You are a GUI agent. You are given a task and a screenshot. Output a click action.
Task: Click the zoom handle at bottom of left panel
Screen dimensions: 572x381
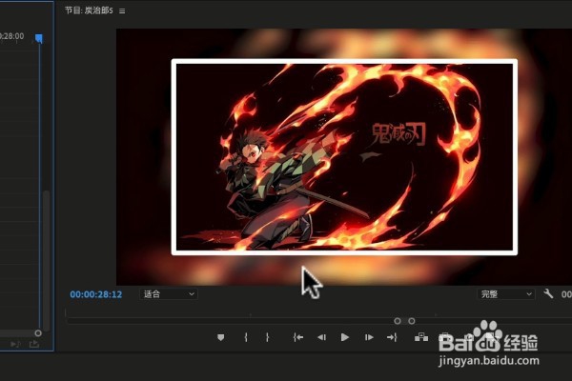tap(38, 332)
